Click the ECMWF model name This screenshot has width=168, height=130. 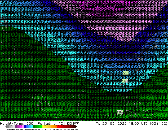(73, 124)
